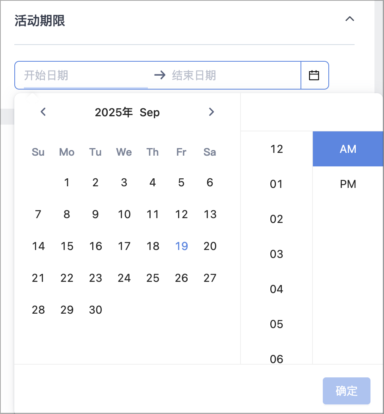Select today's highlighted date 19

181,246
